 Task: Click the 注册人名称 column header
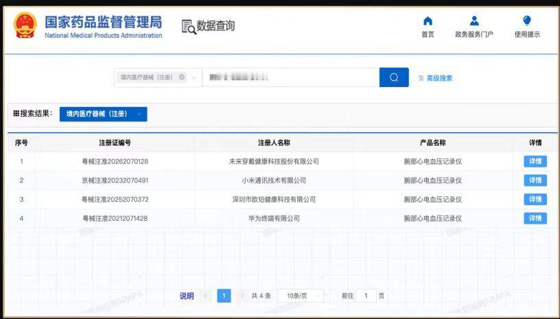[x=274, y=143]
